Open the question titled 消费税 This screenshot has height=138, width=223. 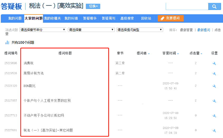point(29,63)
